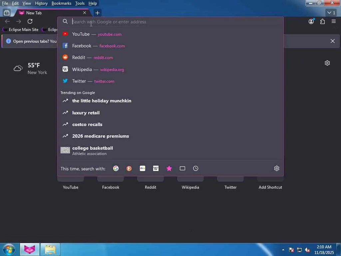Click Eclipse browser taskbar icon
Image resolution: width=341 pixels, height=256 pixels.
[30, 249]
